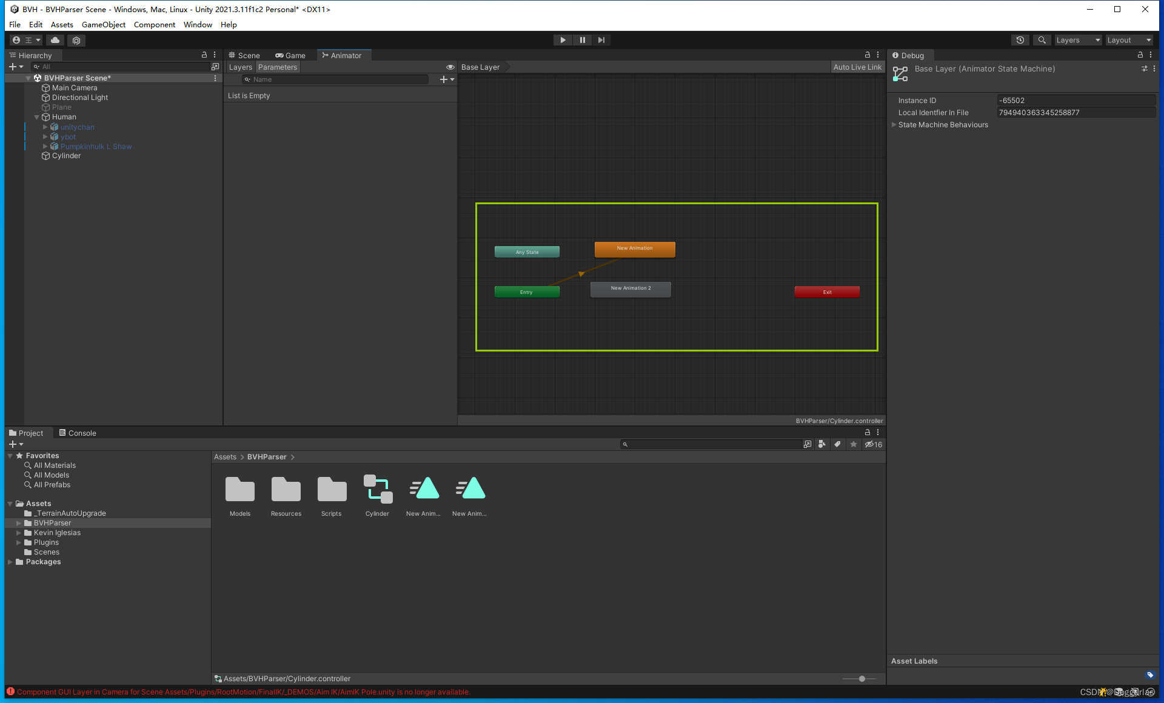Viewport: 1164px width, 703px height.
Task: Click the search by type icon
Action: pyautogui.click(x=821, y=444)
